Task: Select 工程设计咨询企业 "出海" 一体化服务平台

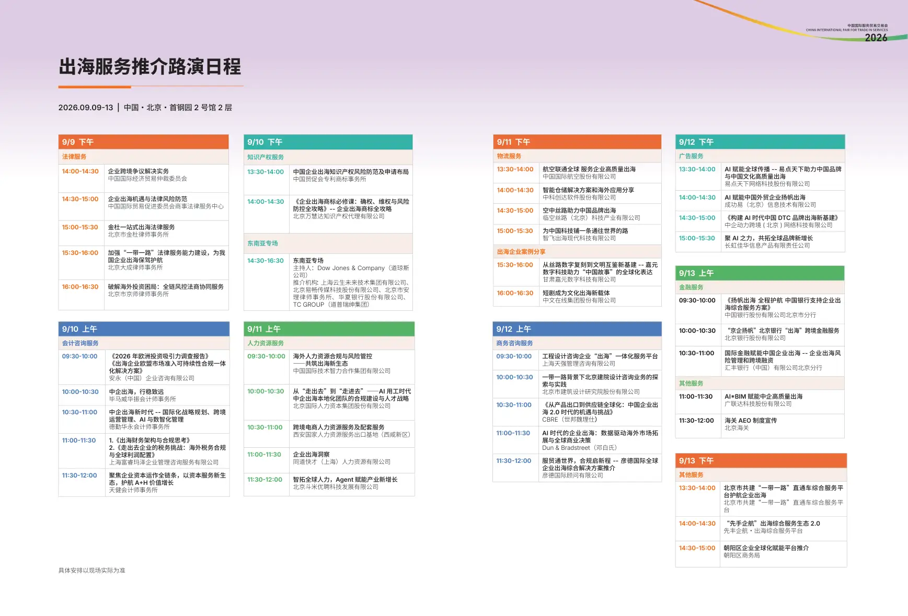Action: [x=600, y=356]
